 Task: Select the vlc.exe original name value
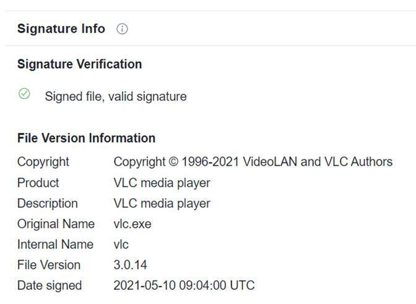click(132, 224)
